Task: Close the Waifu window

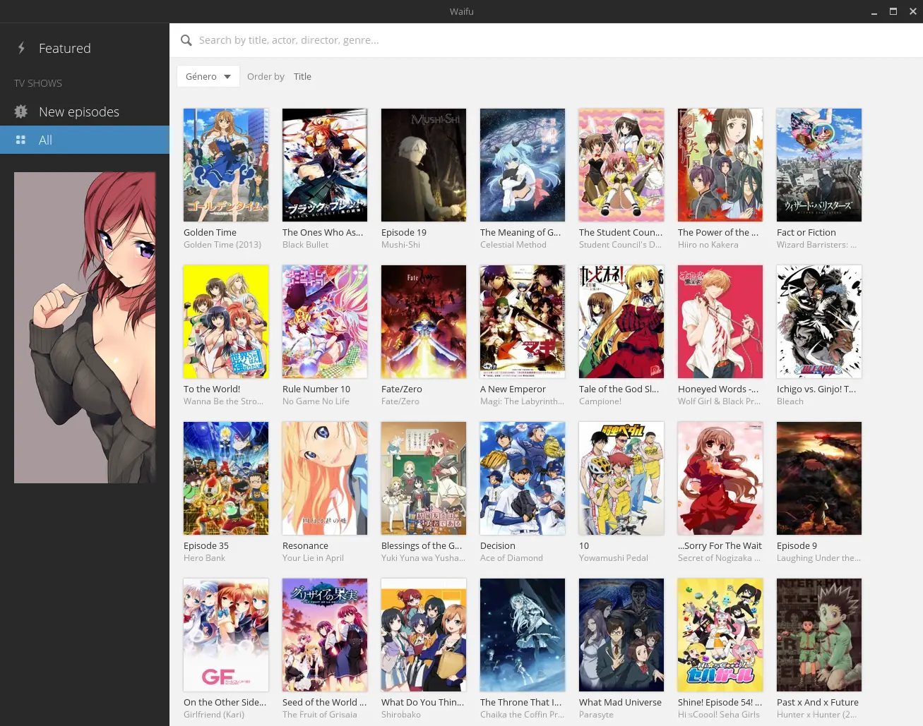Action: pyautogui.click(x=912, y=11)
